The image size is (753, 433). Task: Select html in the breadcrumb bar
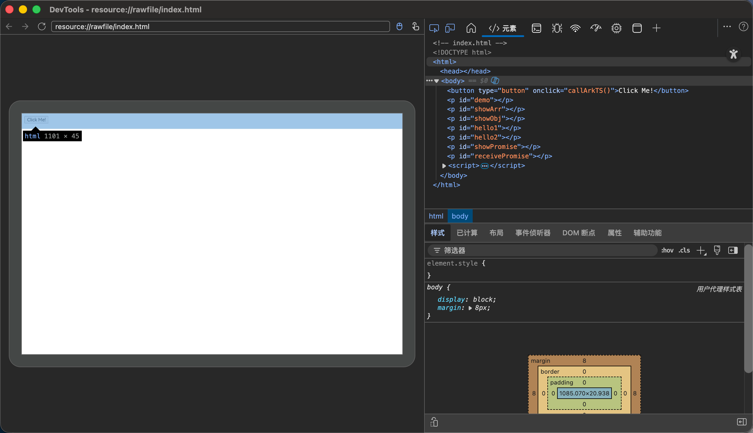point(436,216)
